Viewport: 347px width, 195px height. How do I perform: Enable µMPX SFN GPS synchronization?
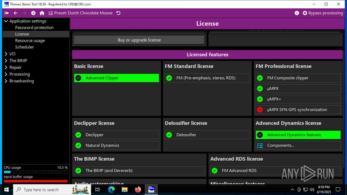pos(298,110)
